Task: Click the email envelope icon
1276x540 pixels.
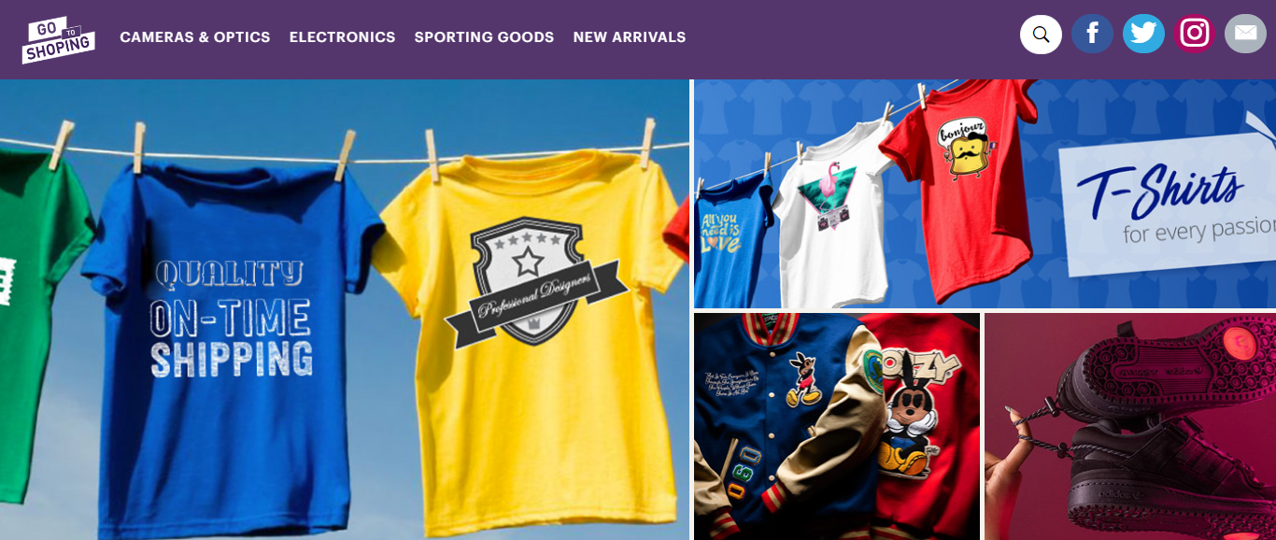Action: [x=1245, y=34]
